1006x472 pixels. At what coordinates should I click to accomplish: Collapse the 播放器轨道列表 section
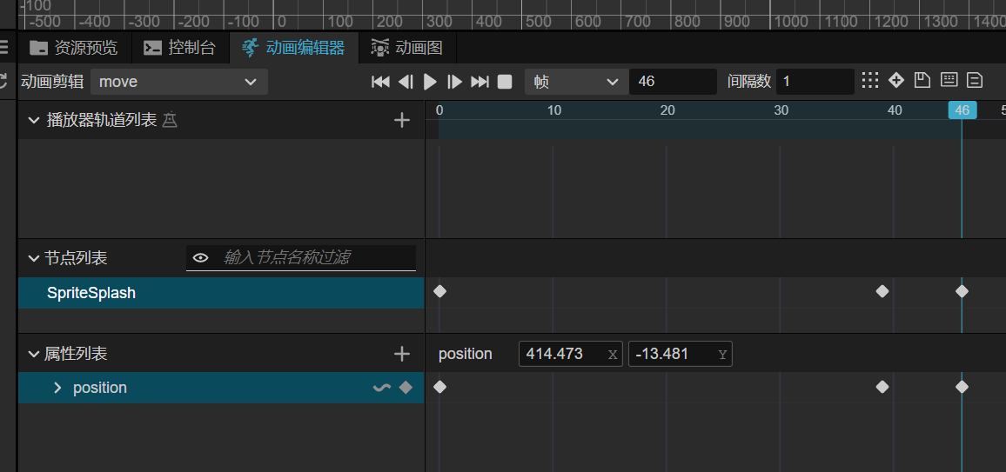click(33, 120)
